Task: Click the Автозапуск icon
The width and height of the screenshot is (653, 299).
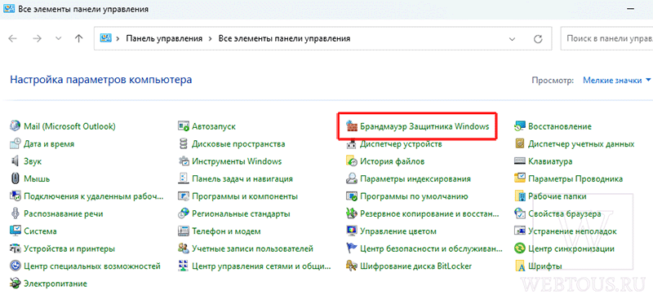Action: point(183,126)
